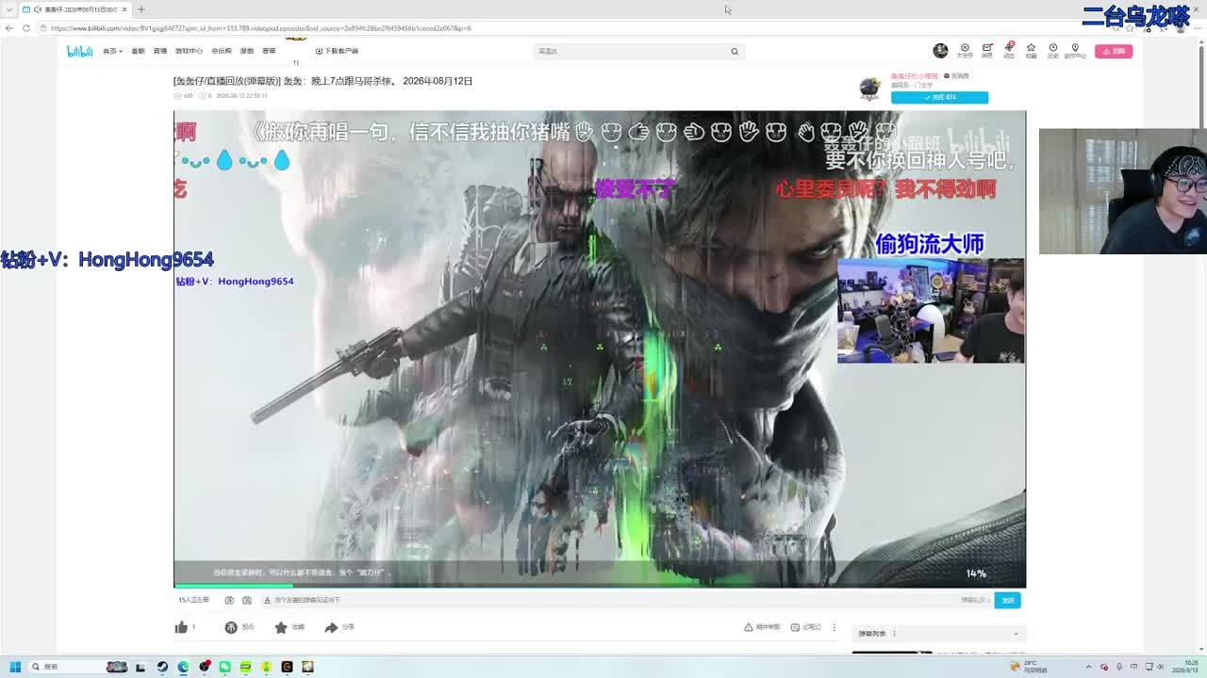Open a new browser tab

click(x=141, y=9)
